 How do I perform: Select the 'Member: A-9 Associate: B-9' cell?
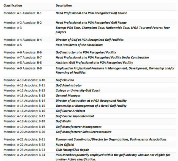coord(23,68)
